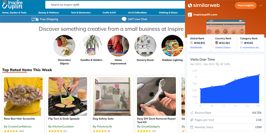266x133 pixels.
Task: Open the Worldwide global rank link
Action: (196, 48)
